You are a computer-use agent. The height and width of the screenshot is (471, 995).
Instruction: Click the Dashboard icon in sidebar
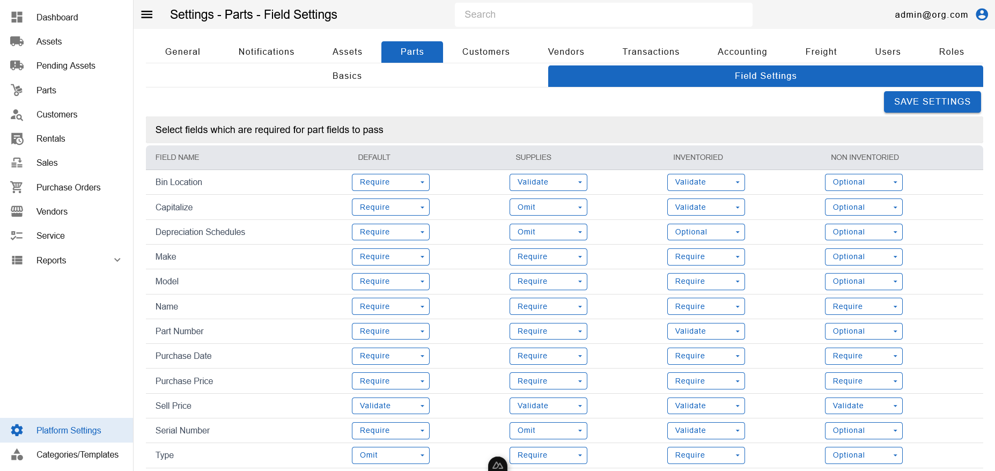click(x=17, y=17)
